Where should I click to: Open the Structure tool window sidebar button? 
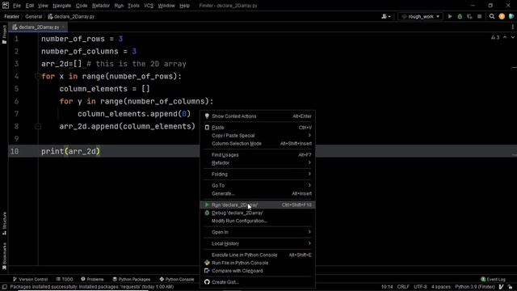tap(4, 223)
